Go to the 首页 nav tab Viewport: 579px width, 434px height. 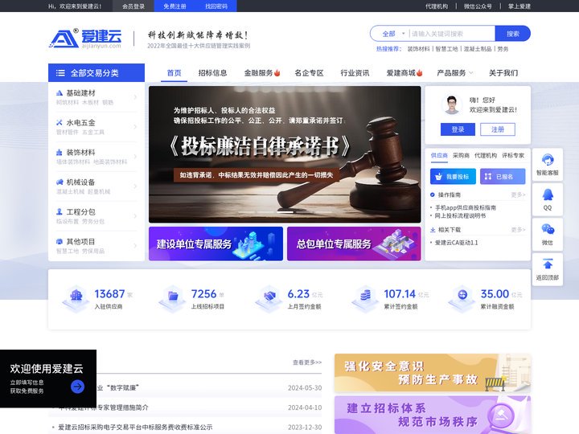point(175,73)
